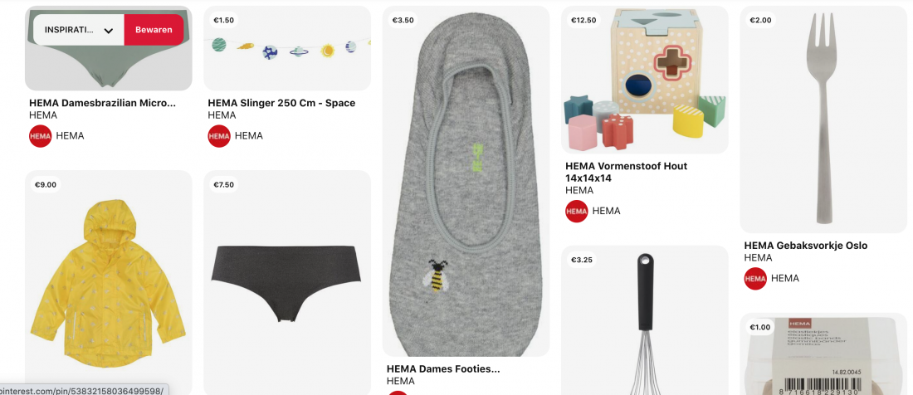Viewport: 913px width, 395px height.
Task: Click HEMA logo under Gebaksvorkje Oslo pin
Action: [x=755, y=279]
